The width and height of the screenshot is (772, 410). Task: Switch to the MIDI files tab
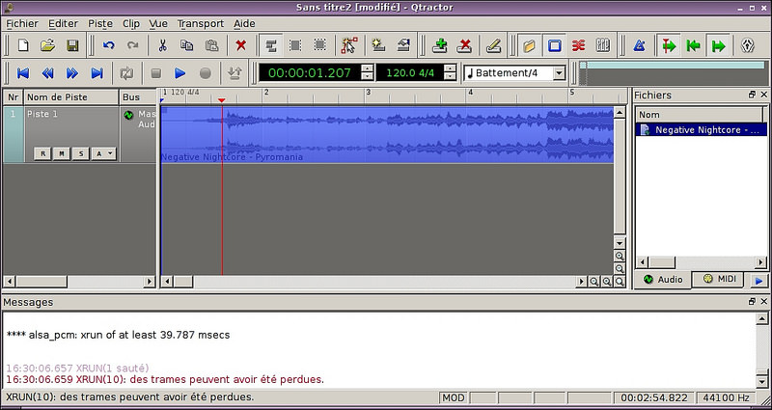pyautogui.click(x=721, y=279)
